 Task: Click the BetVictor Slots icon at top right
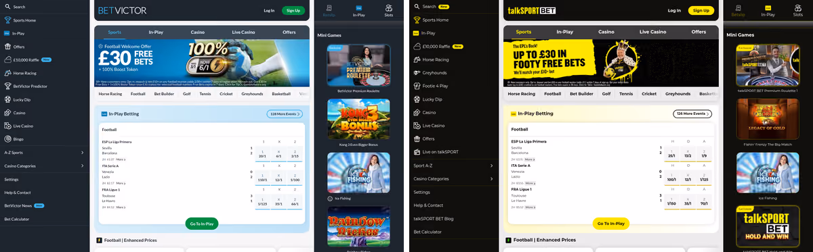(388, 7)
